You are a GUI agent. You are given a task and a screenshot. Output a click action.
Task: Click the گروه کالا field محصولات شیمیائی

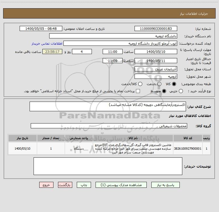tap(109, 126)
